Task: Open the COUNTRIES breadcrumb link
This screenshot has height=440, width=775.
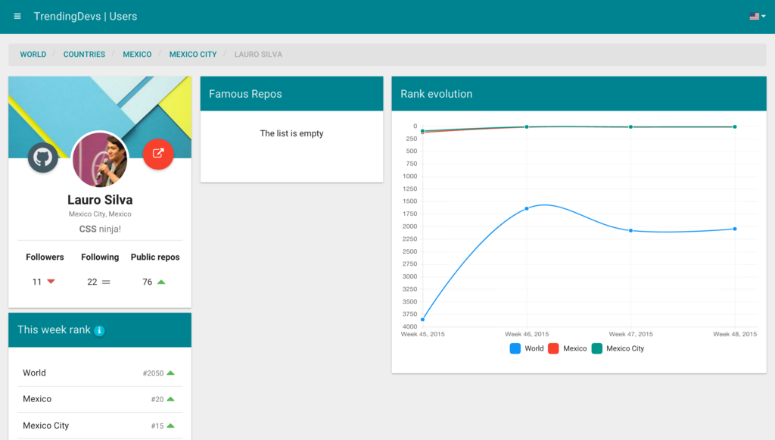Action: [x=83, y=54]
